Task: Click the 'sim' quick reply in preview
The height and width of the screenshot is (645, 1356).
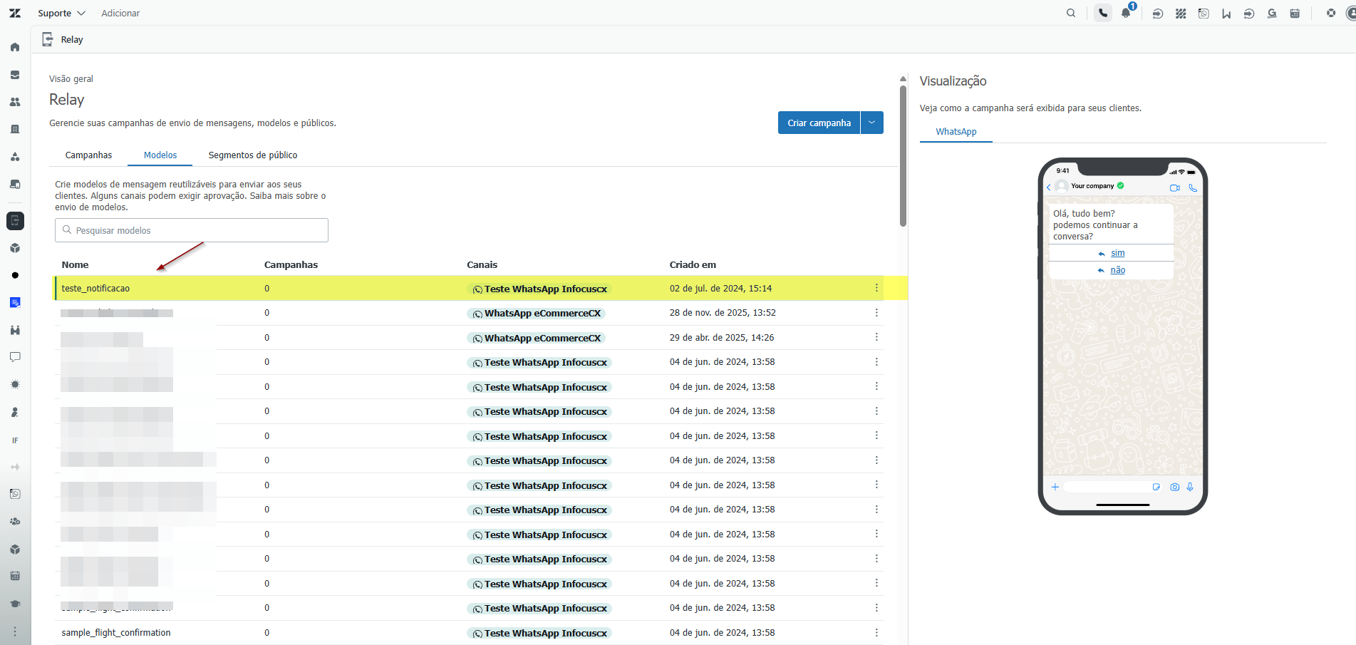Action: [x=1117, y=253]
